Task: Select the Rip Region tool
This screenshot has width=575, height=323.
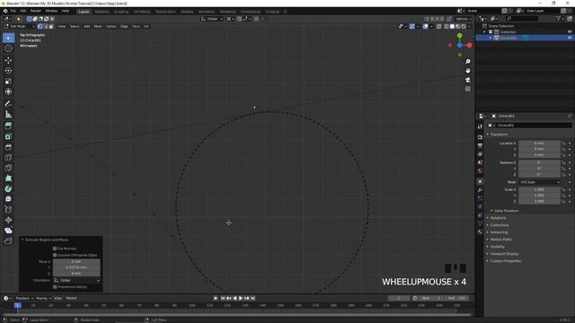Action: [8, 241]
